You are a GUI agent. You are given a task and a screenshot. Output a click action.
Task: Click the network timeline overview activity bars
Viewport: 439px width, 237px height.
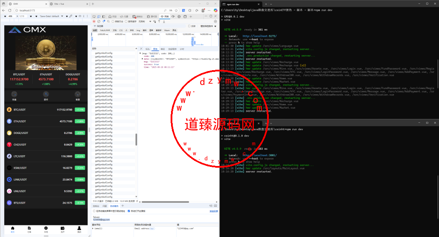(x=194, y=41)
